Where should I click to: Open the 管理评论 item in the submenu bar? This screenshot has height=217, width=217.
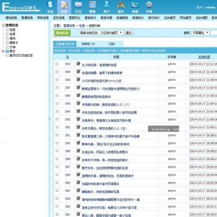pyautogui.click(x=74, y=17)
